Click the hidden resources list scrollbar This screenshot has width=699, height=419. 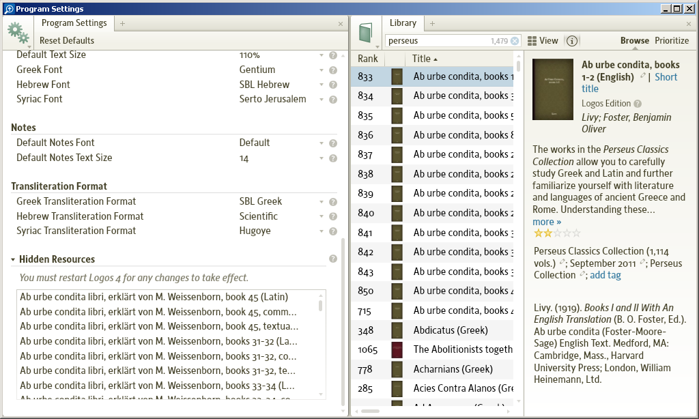[x=321, y=305]
